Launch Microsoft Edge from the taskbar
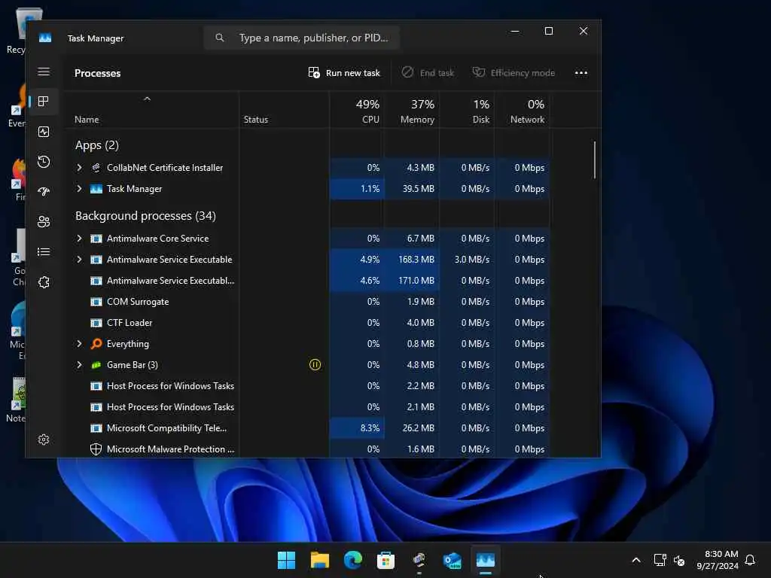 tap(353, 560)
